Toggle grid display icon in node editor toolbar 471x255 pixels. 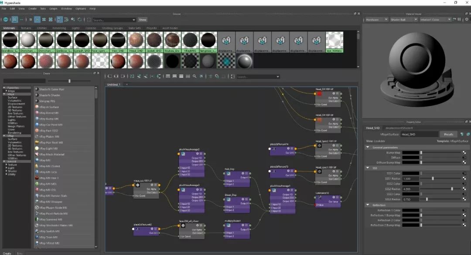[210, 77]
